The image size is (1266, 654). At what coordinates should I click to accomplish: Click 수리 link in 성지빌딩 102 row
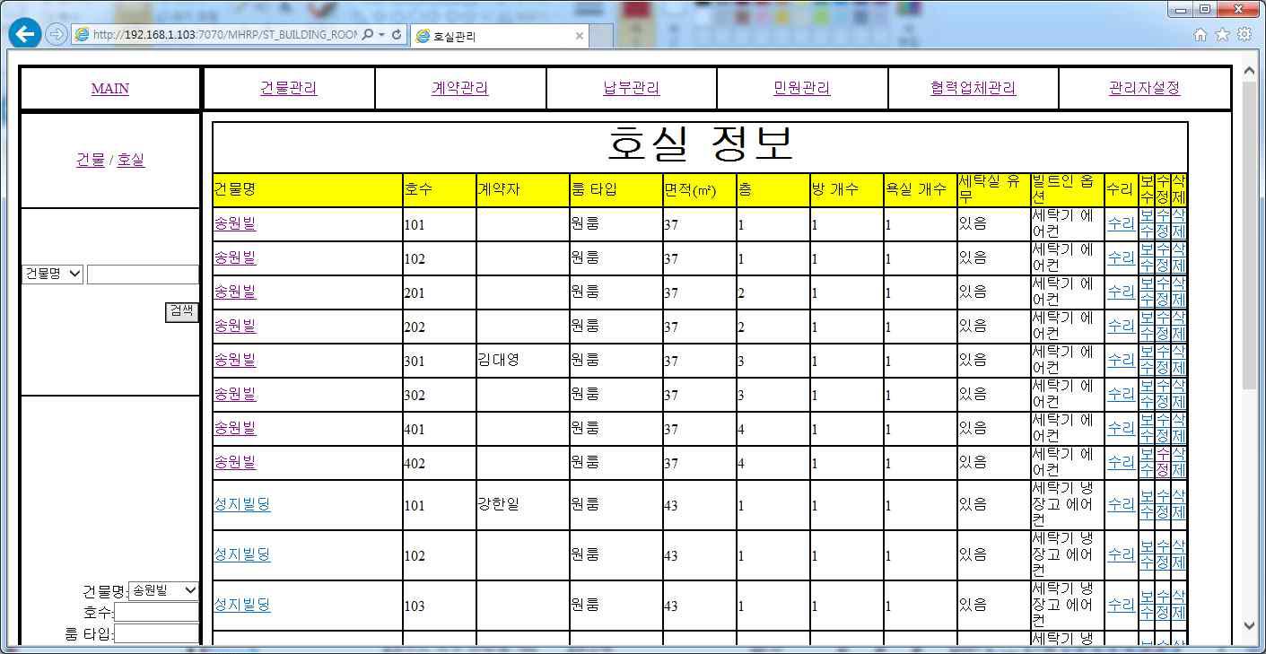click(1121, 555)
